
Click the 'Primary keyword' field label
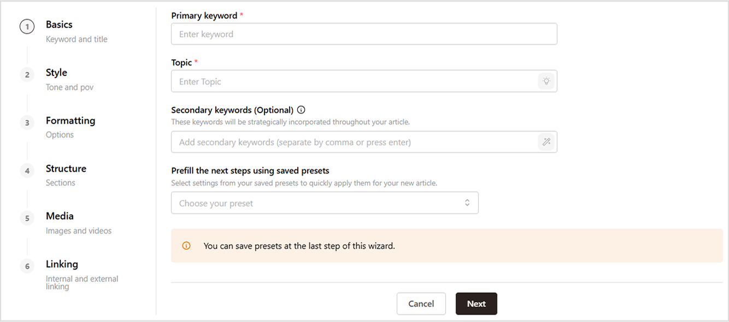pyautogui.click(x=204, y=16)
